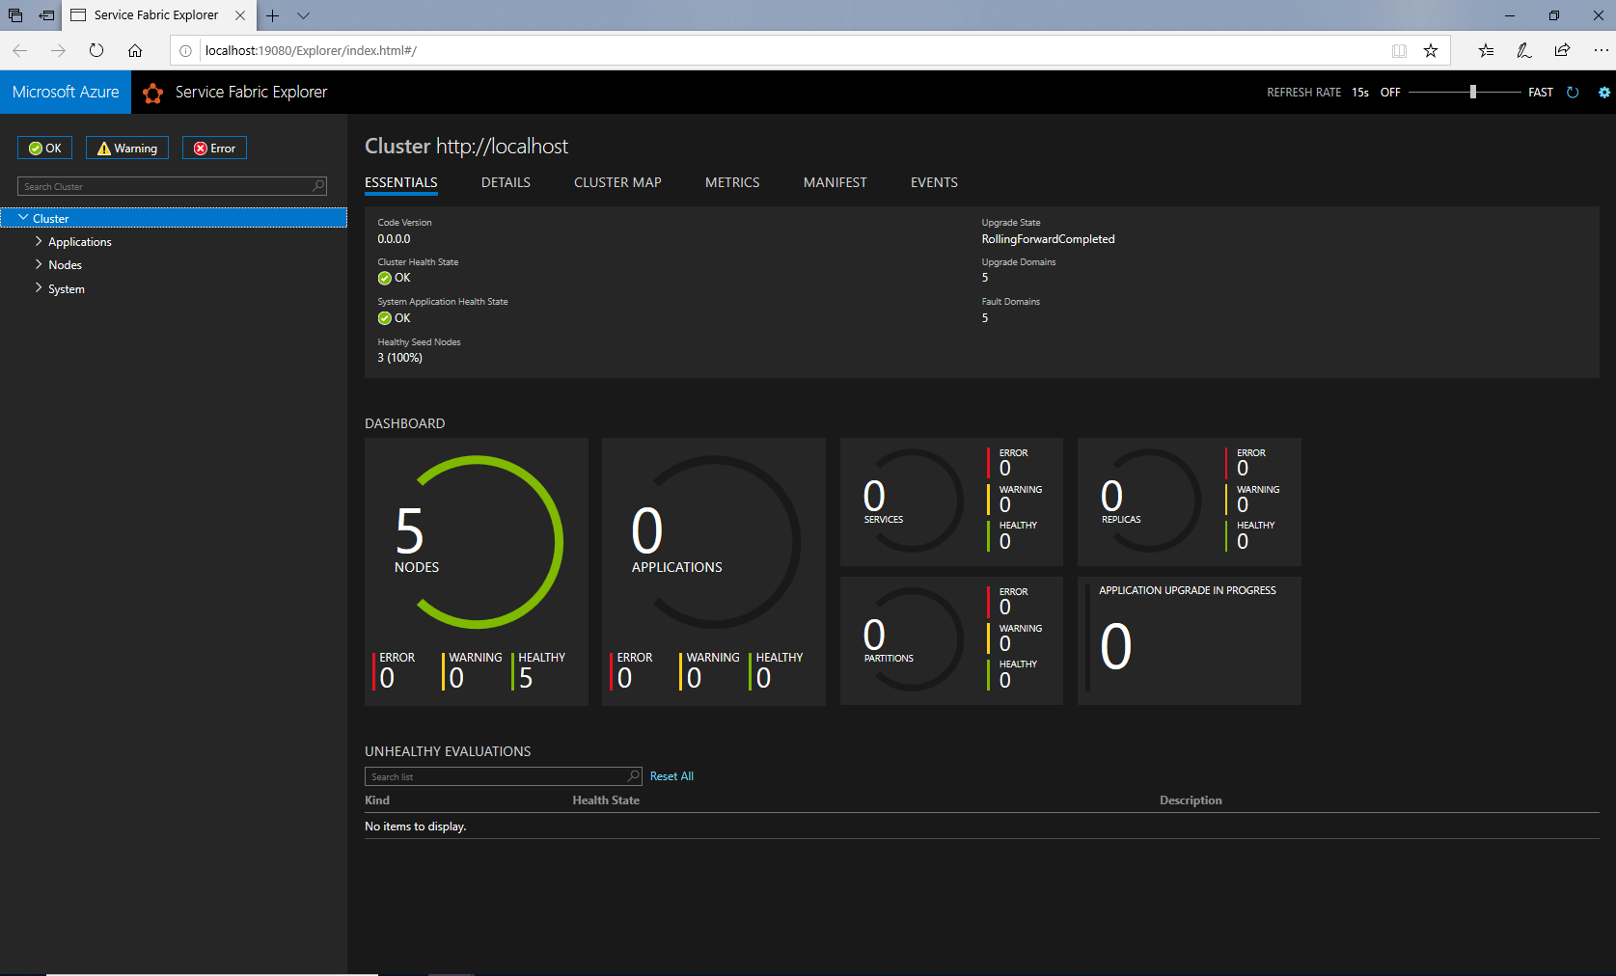Click the tabs you've set aside icon
1616x976 pixels.
coord(15,15)
